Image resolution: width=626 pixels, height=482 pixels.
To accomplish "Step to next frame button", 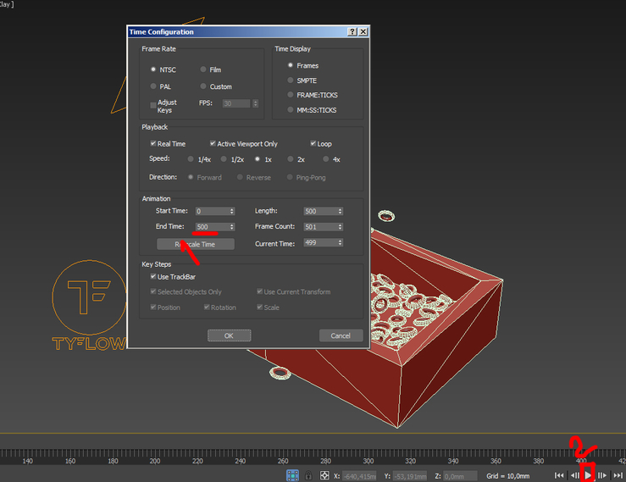I will [x=602, y=475].
